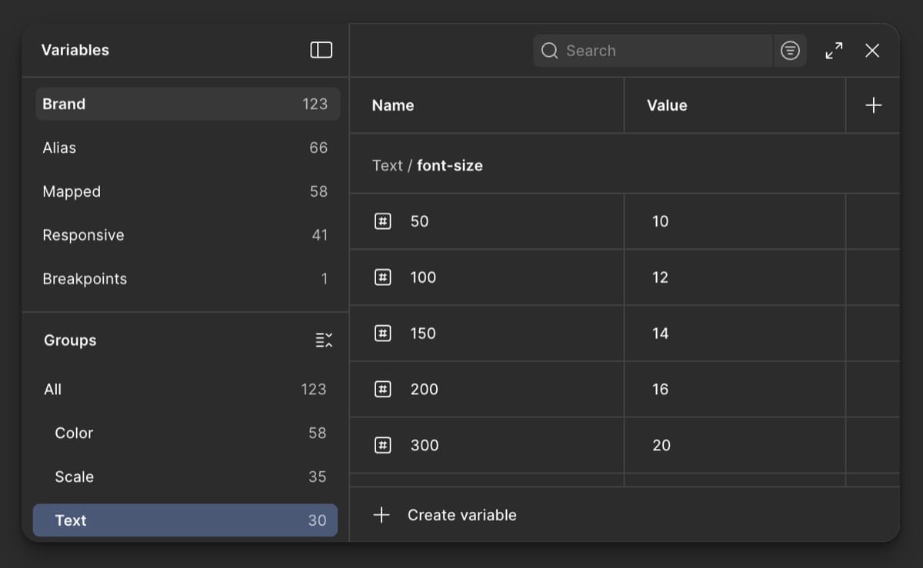Open the Breakpoints collection
923x568 pixels.
188,279
